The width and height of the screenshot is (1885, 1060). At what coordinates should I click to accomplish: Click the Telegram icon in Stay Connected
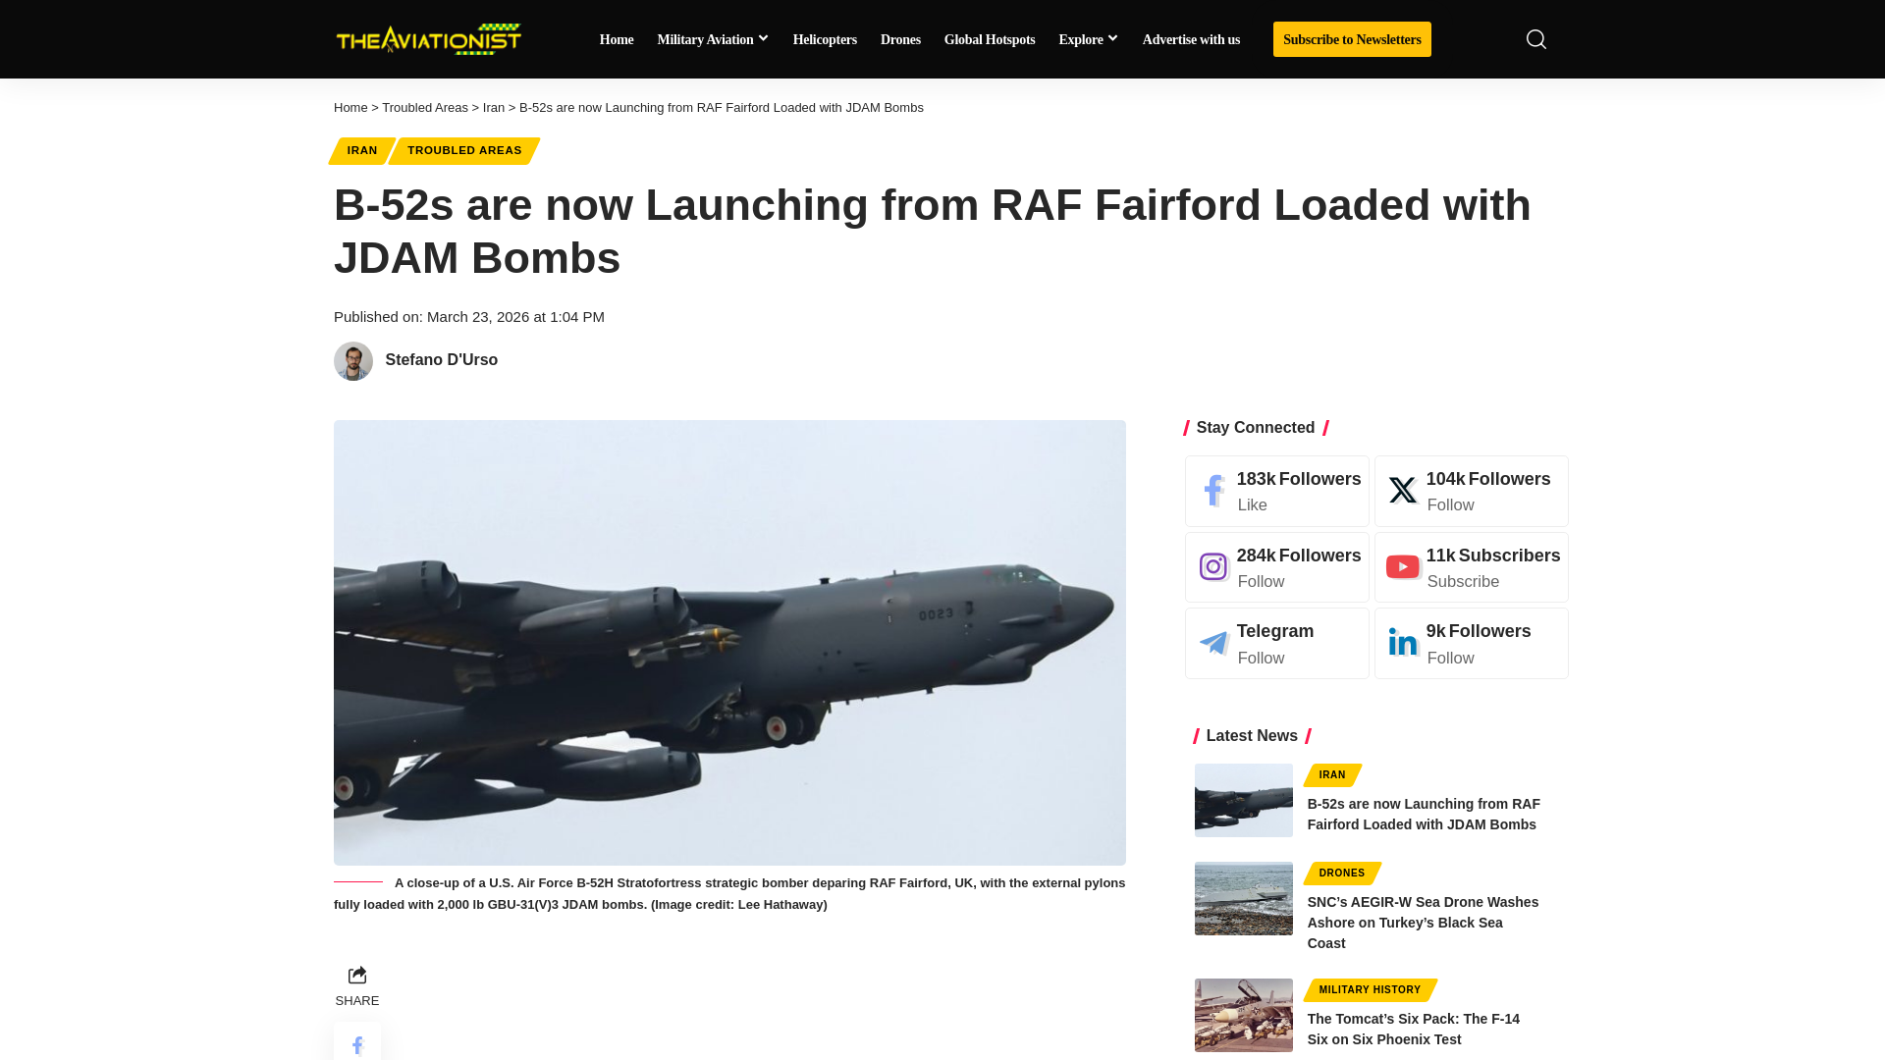(1213, 643)
